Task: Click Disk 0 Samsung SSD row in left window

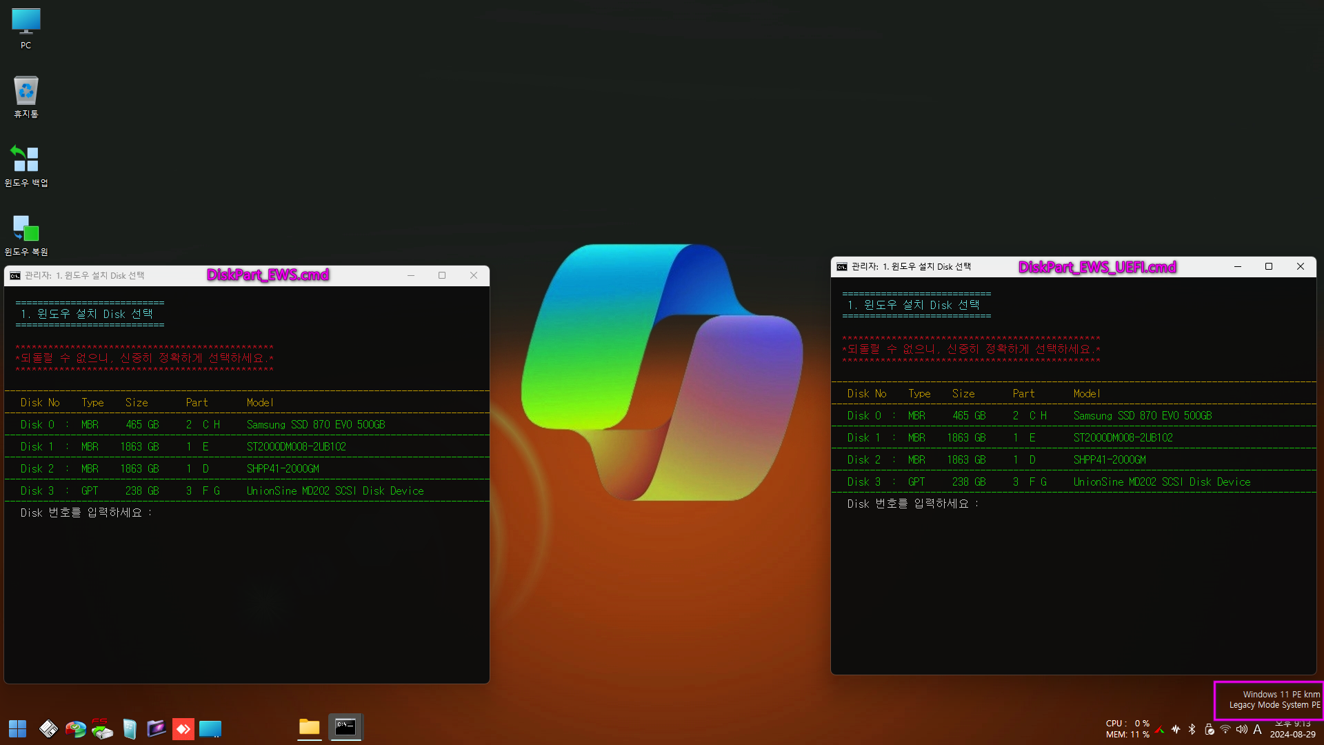Action: (247, 425)
